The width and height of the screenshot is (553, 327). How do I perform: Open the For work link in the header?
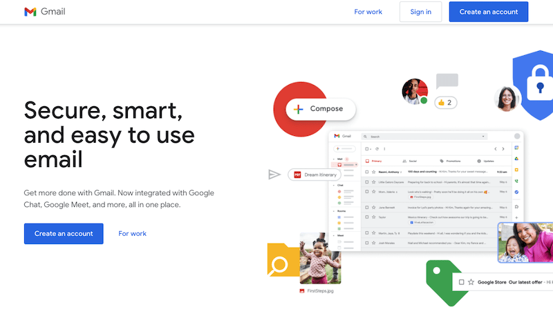pyautogui.click(x=368, y=12)
